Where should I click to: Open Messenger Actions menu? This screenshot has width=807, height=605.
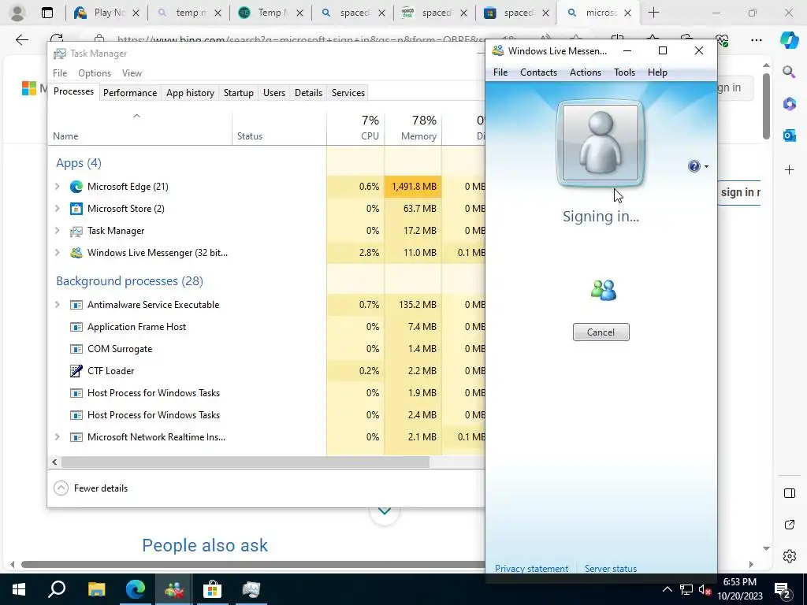586,72
